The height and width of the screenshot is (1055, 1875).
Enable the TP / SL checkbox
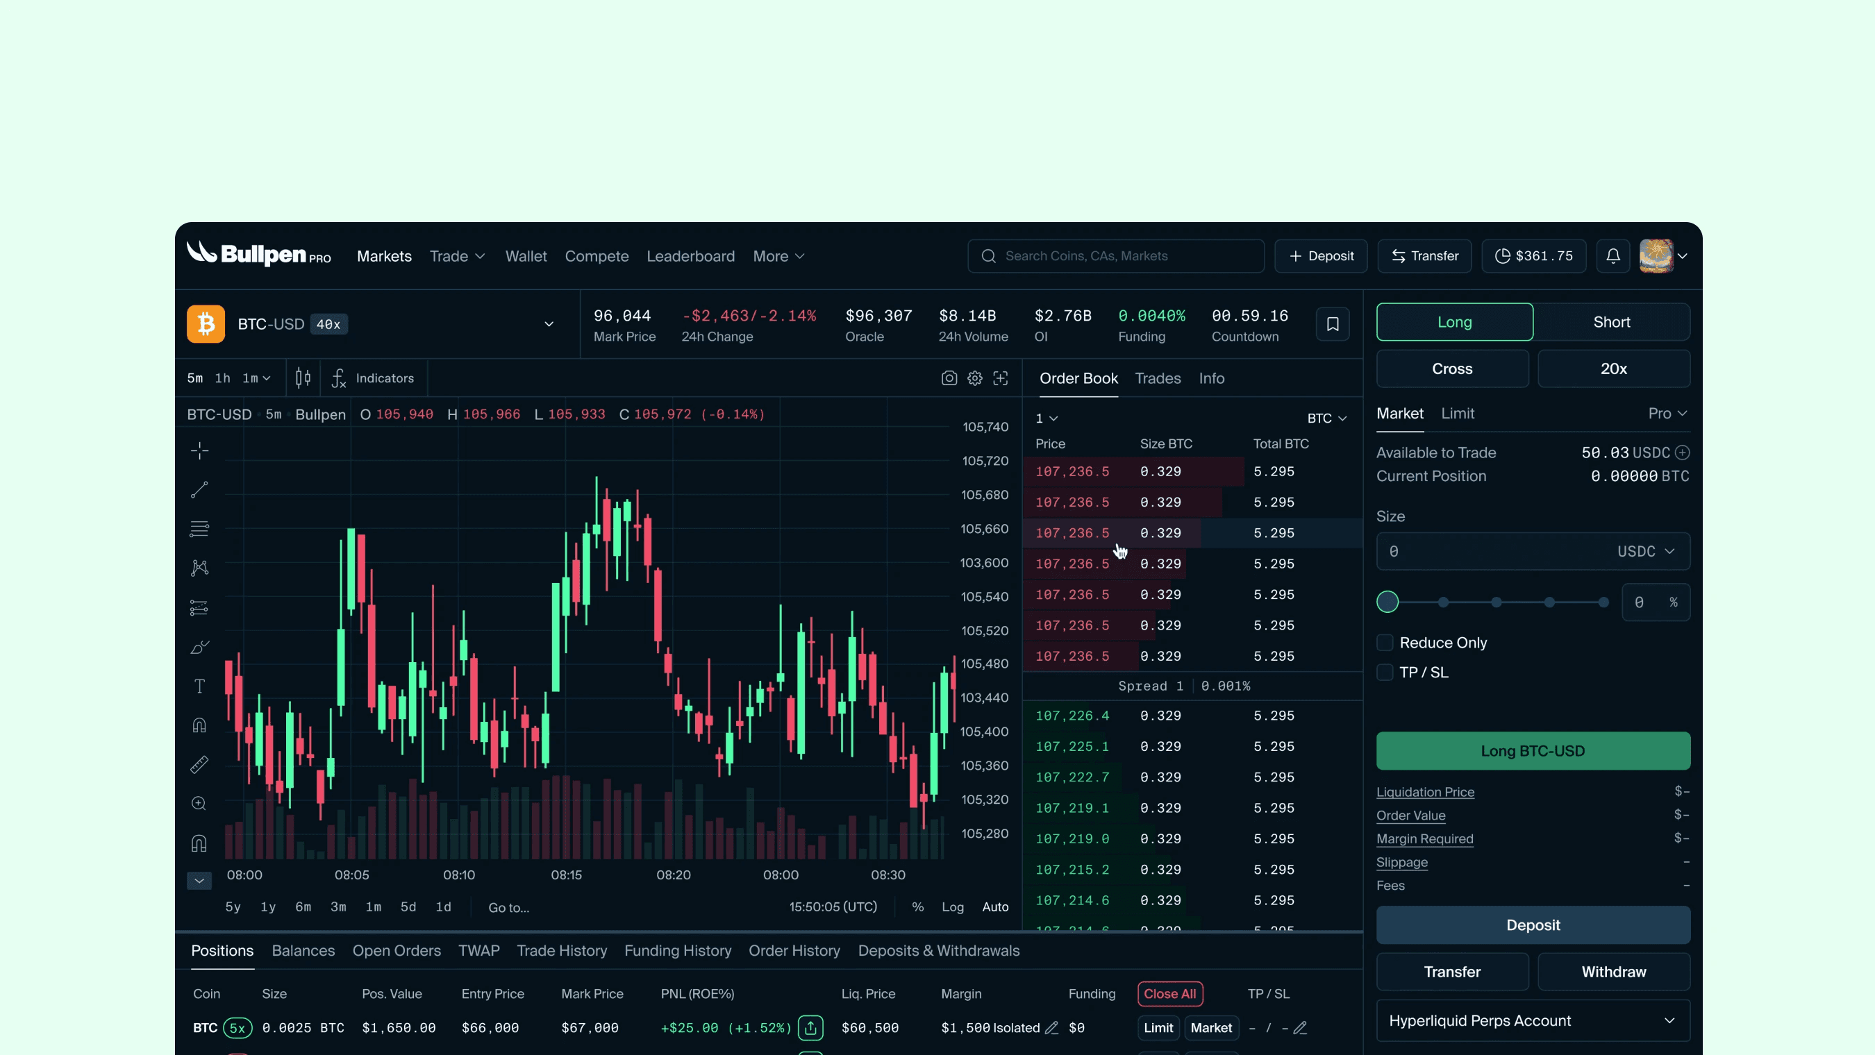[x=1385, y=673]
